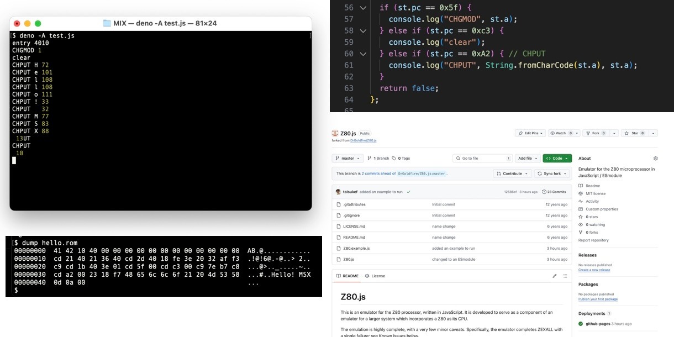
Task: Open the Add file dropdown
Action: 528,158
